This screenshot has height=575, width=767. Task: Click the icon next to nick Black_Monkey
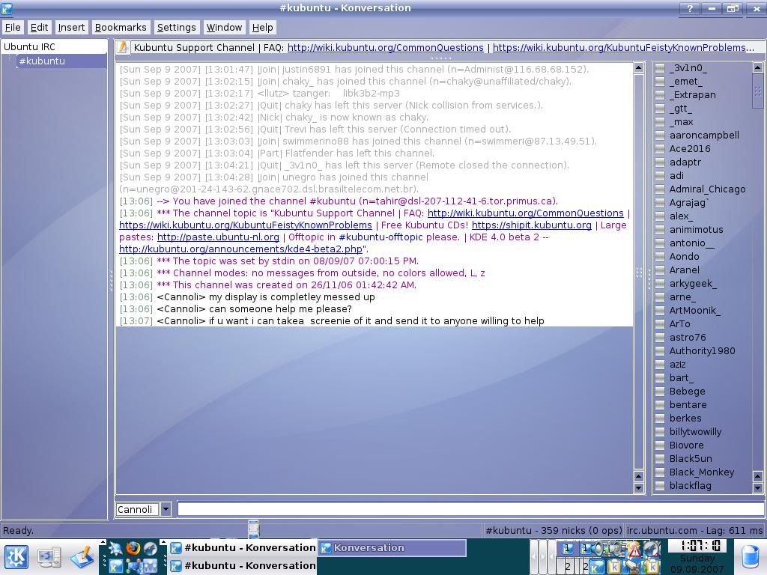pyautogui.click(x=660, y=472)
